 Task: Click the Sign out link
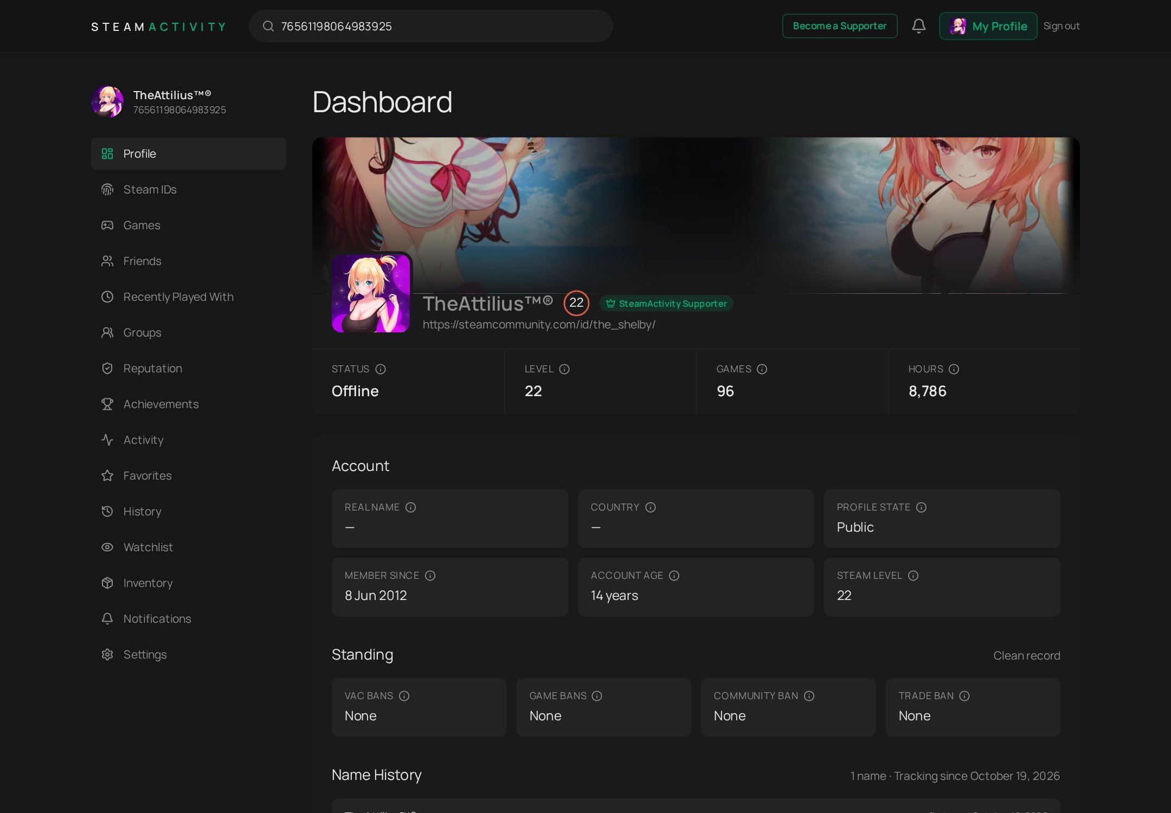[1061, 26]
